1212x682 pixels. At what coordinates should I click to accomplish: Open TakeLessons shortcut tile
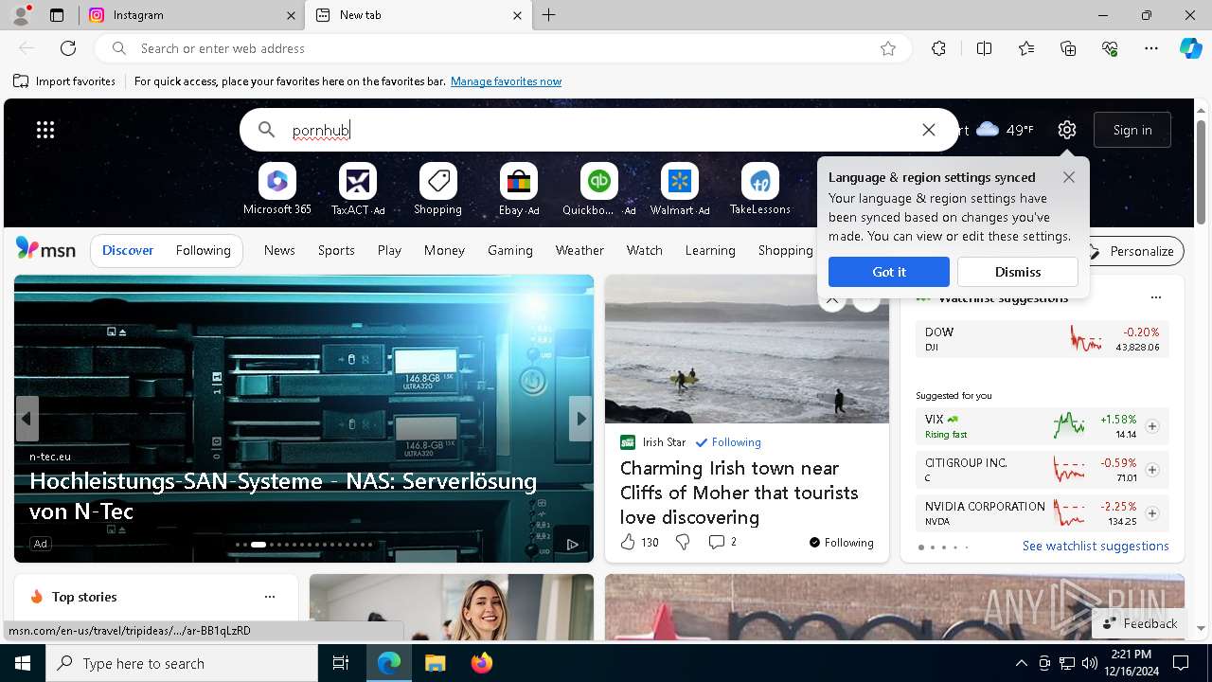click(x=759, y=189)
